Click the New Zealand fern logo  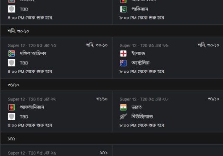(123, 117)
